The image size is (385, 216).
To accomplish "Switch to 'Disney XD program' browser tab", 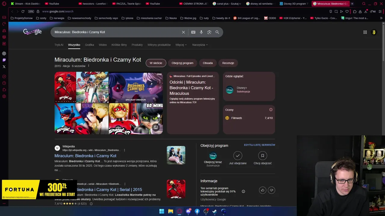I will coord(294,4).
